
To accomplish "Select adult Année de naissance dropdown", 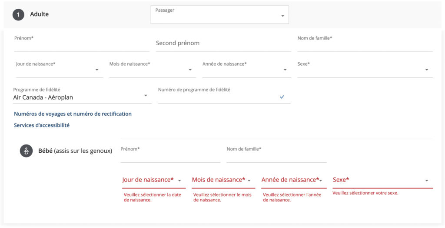I will [x=246, y=70].
